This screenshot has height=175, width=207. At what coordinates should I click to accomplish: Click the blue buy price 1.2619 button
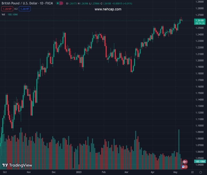[25, 9]
